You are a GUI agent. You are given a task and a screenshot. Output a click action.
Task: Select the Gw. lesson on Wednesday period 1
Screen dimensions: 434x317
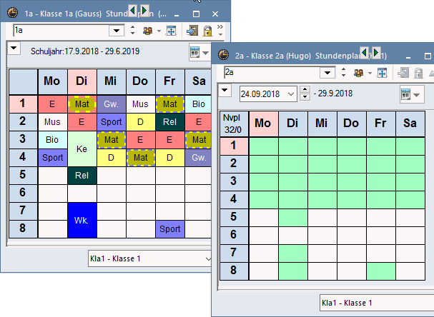pyautogui.click(x=112, y=104)
